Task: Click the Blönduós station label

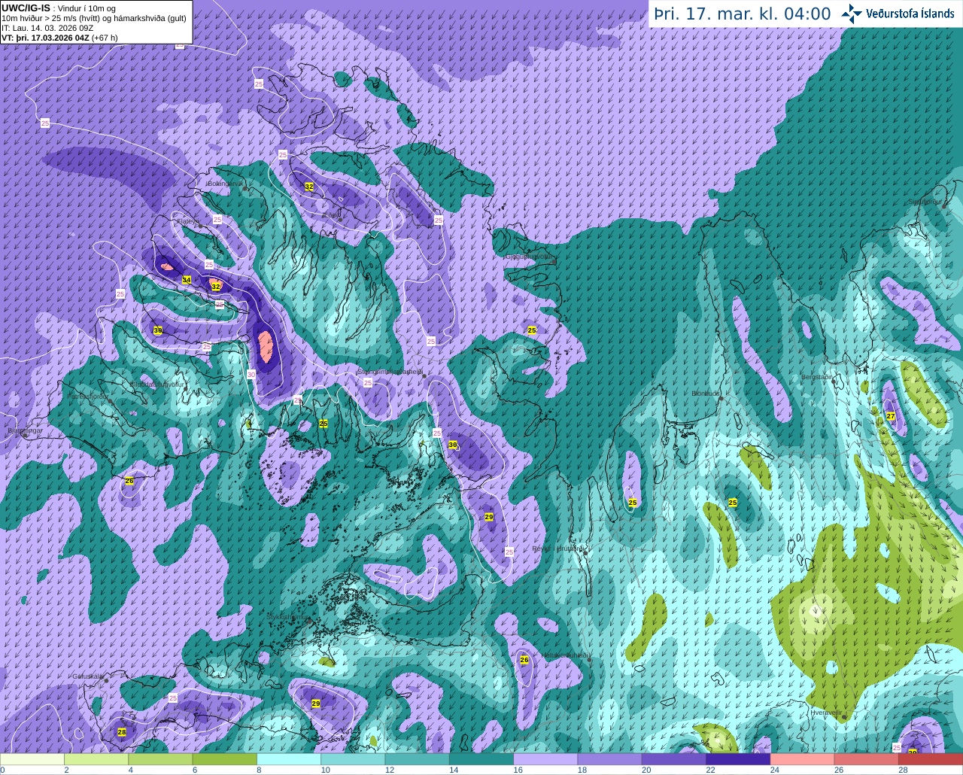Action: [706, 393]
